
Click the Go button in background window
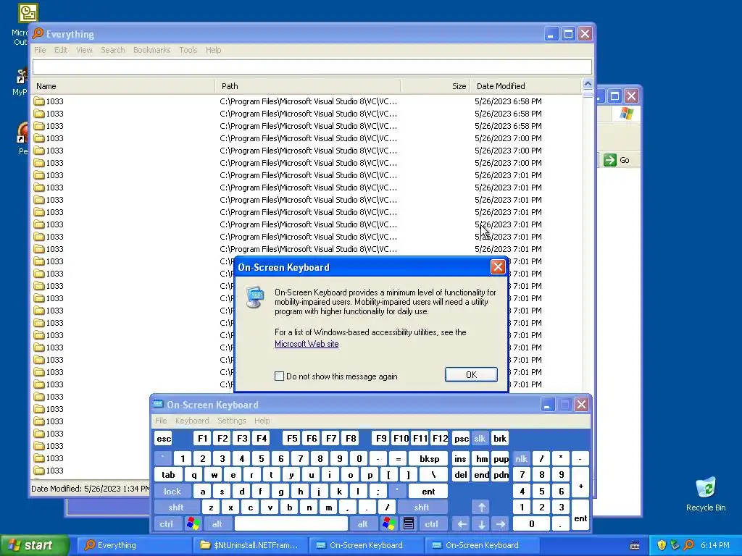617,160
